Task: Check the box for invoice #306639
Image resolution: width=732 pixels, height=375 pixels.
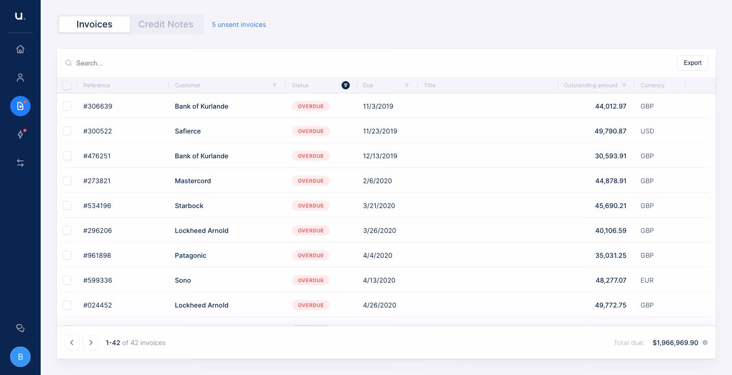Action: pyautogui.click(x=67, y=106)
